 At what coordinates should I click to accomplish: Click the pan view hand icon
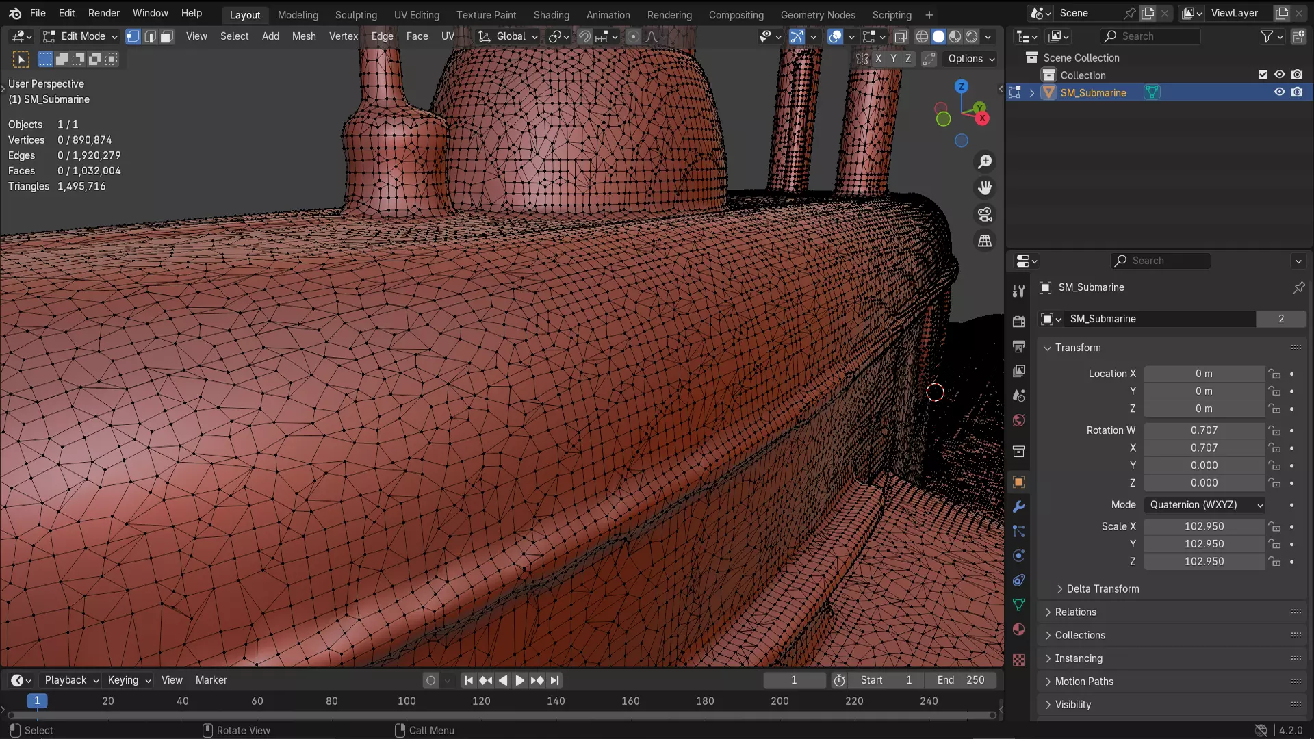[985, 187]
